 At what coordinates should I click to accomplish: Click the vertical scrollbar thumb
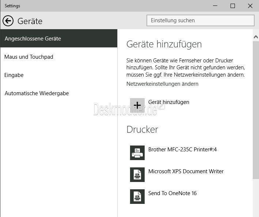[256, 110]
